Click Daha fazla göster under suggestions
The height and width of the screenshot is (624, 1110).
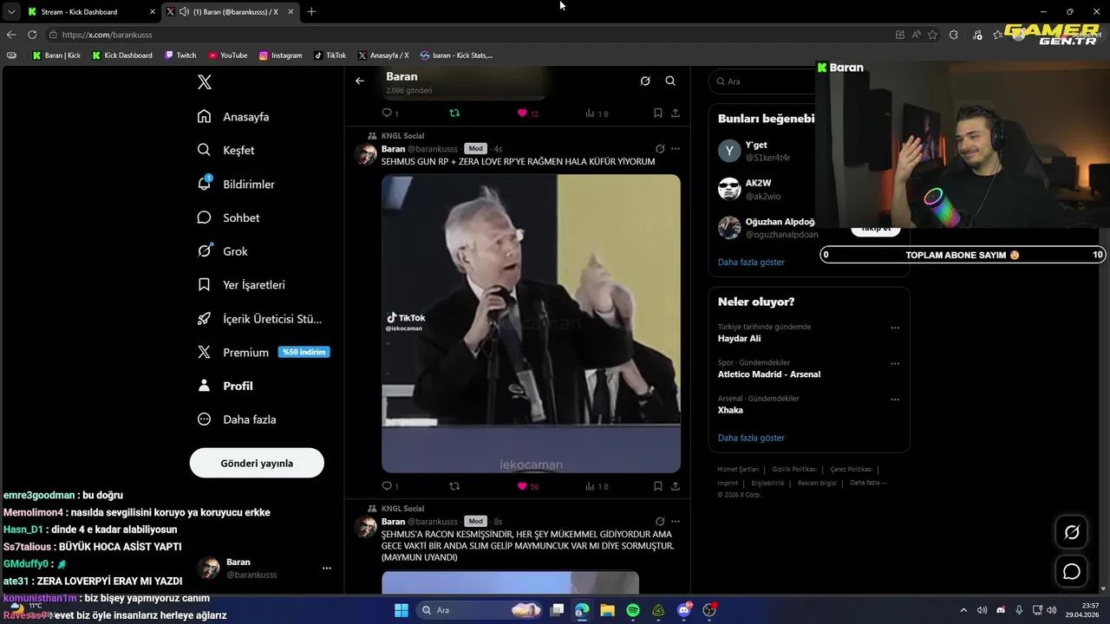tap(751, 262)
